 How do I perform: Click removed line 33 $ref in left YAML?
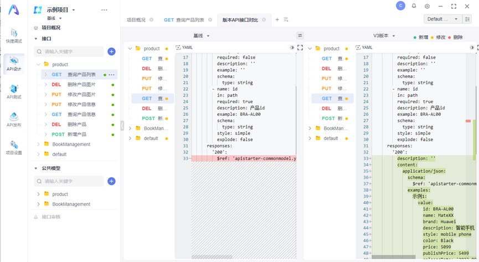point(244,158)
